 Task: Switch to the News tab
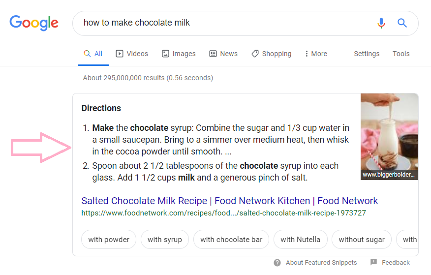click(223, 54)
